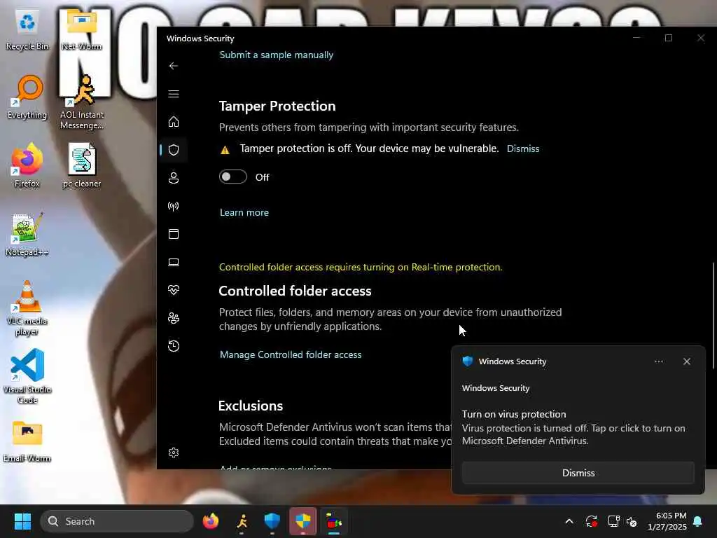Select Recycle Bin desktop icon
This screenshot has width=717, height=538.
tap(27, 31)
